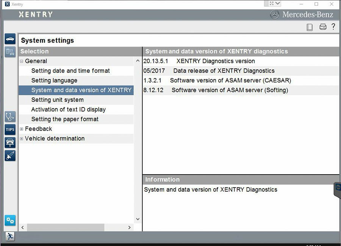Viewport: 341px width, 246px height.
Task: Open the book manual icon
Action: click(310, 27)
